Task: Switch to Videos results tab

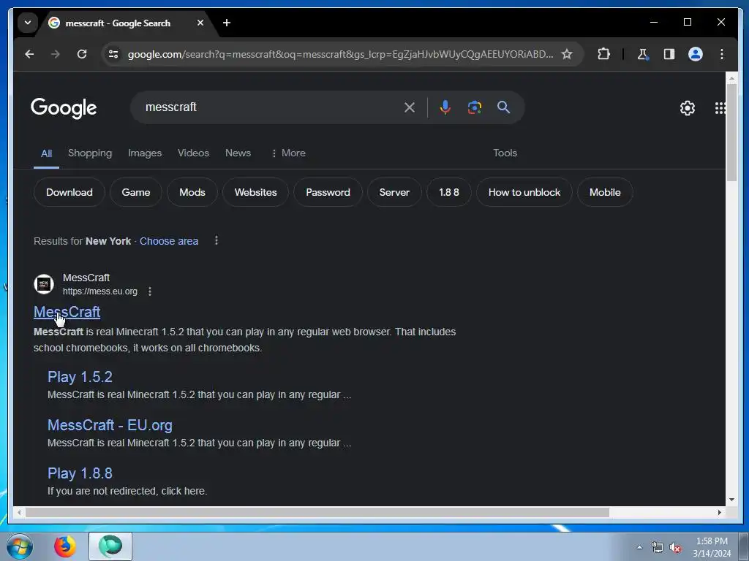Action: coord(193,153)
